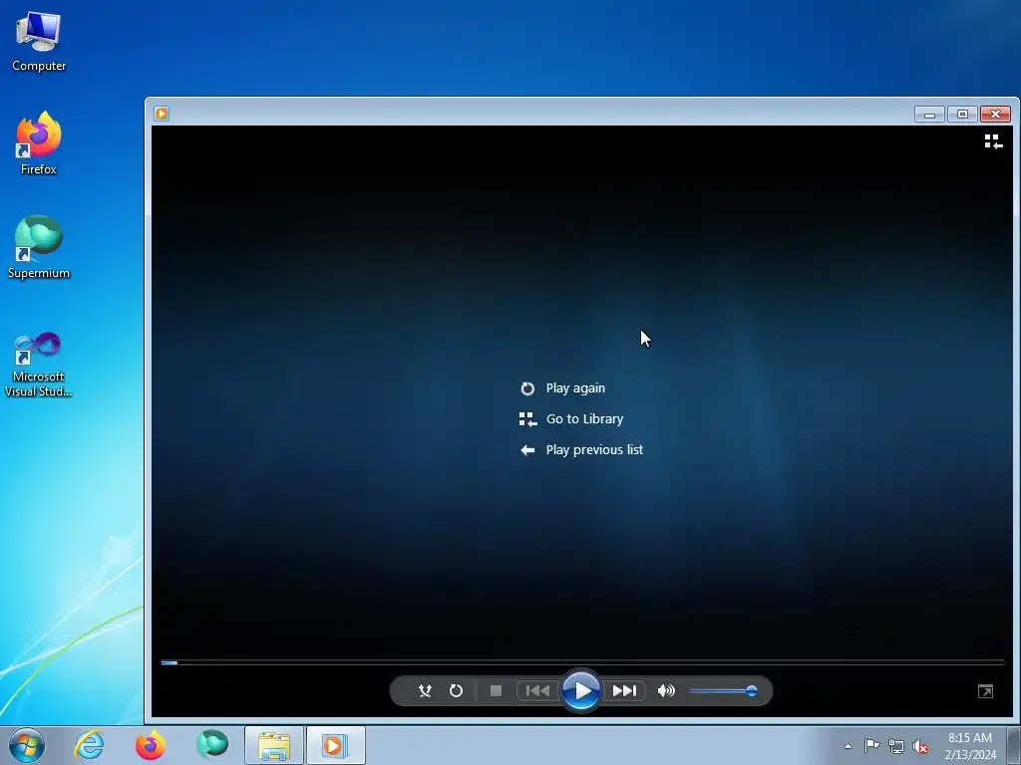Click the Show desktop strip by the clock
This screenshot has width=1021, height=765.
(1014, 746)
